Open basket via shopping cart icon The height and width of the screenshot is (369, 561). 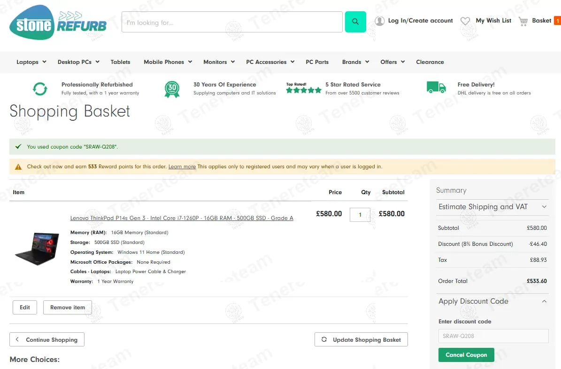tap(523, 21)
